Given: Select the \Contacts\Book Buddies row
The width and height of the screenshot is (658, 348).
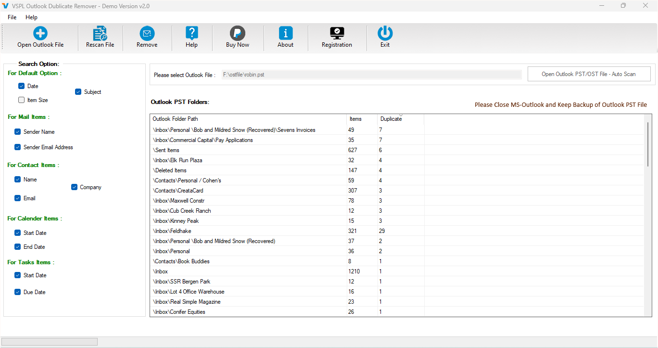Looking at the screenshot, I should click(x=397, y=261).
